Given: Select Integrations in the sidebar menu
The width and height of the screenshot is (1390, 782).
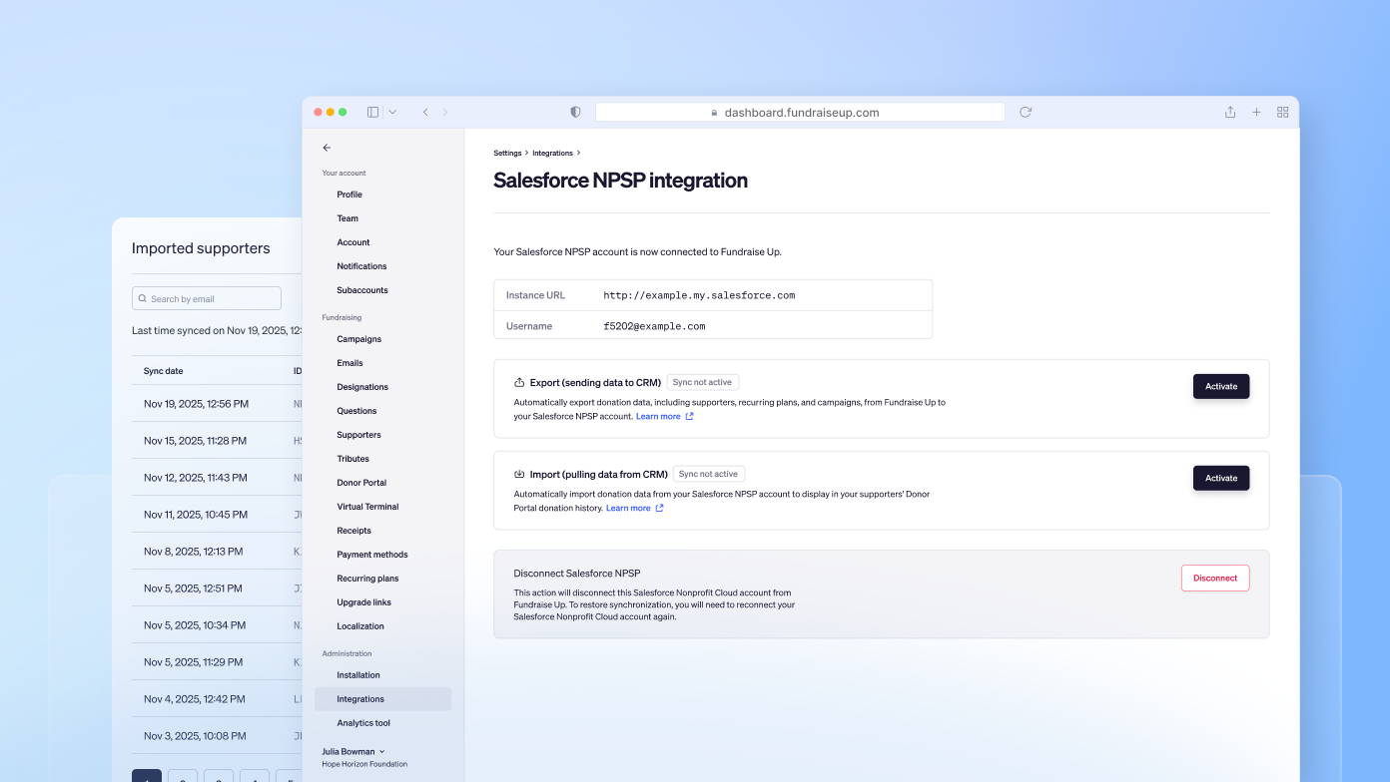Looking at the screenshot, I should [360, 699].
